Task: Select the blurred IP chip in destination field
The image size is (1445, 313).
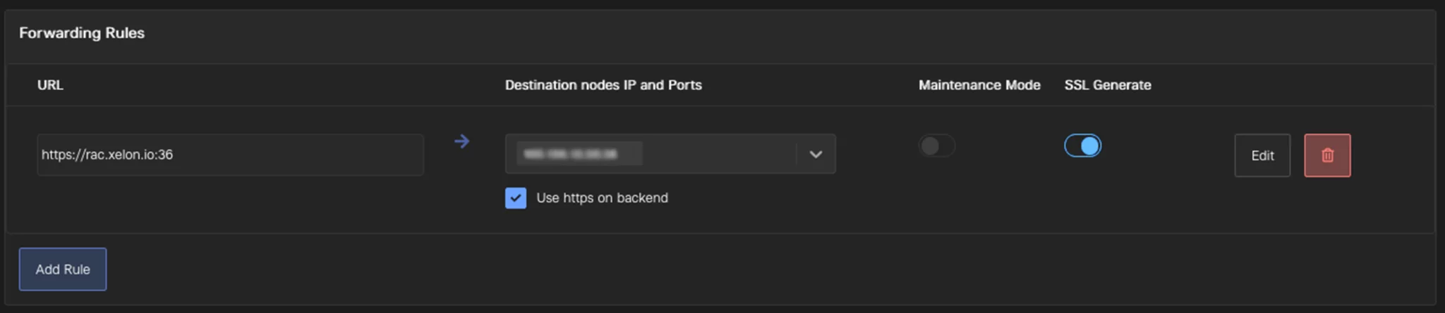Action: pos(579,154)
